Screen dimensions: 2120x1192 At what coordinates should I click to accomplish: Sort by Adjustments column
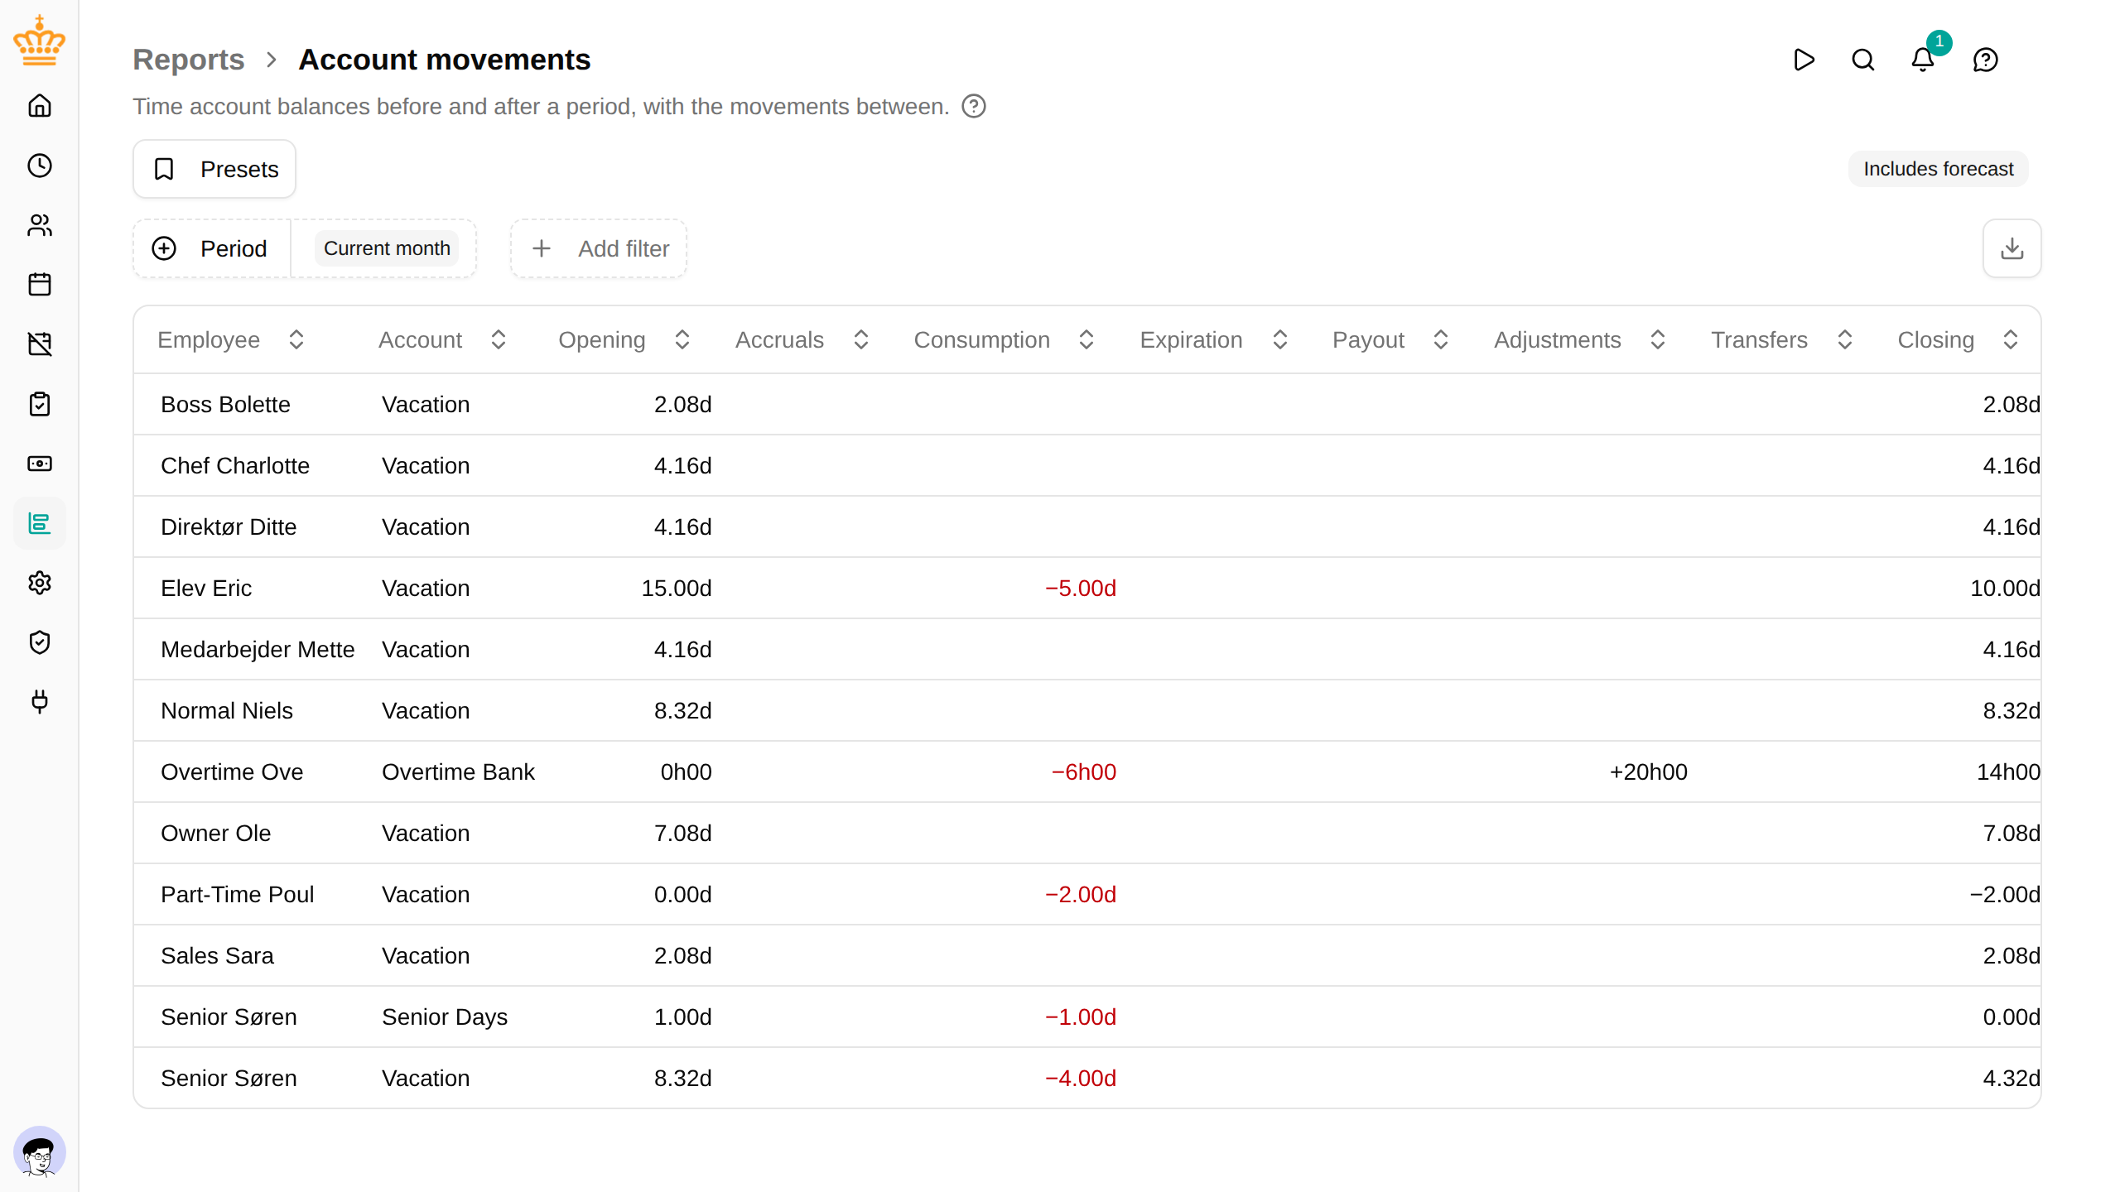click(1580, 339)
